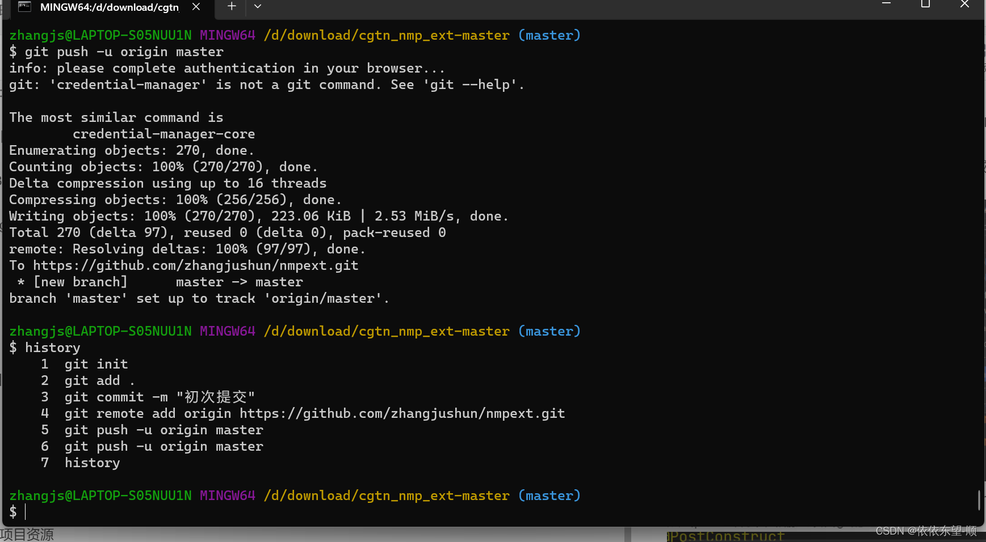
Task: Click history entry 7 'history'
Action: pos(81,463)
